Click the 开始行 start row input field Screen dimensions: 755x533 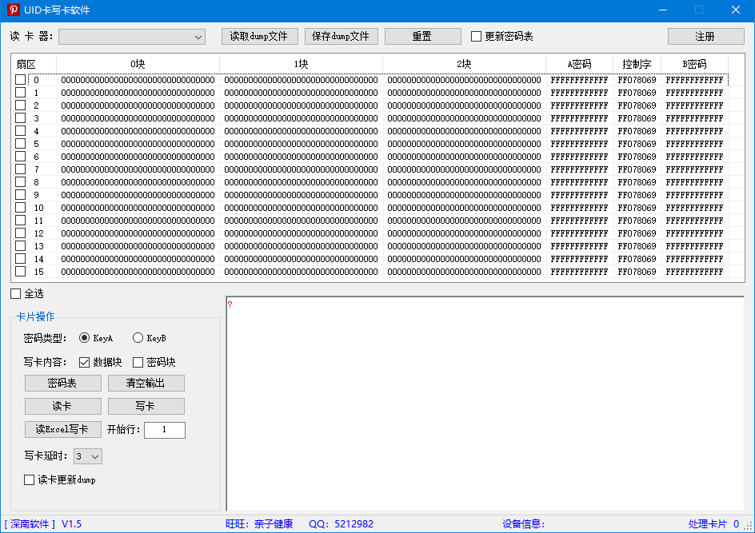tap(164, 430)
